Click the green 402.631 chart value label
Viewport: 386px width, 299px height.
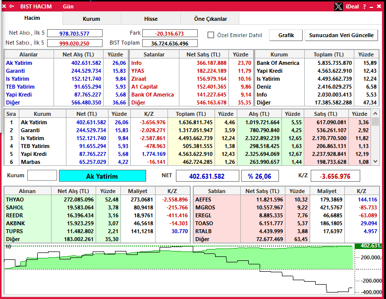click(369, 246)
